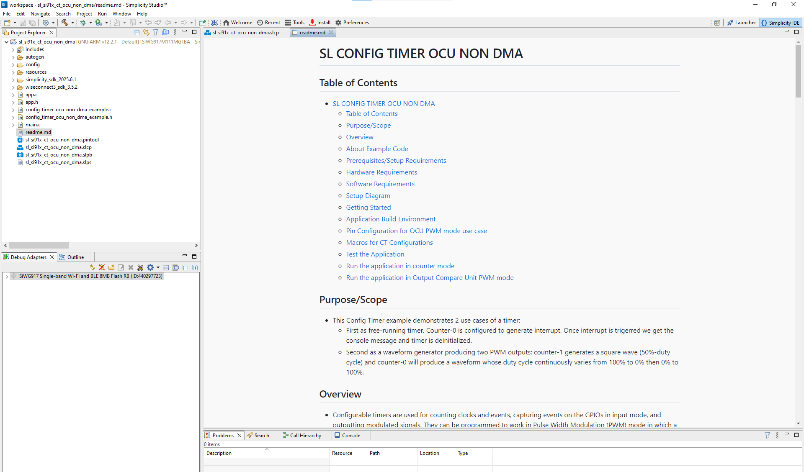
Task: Refresh the Debug Adapters list
Action: click(x=92, y=267)
